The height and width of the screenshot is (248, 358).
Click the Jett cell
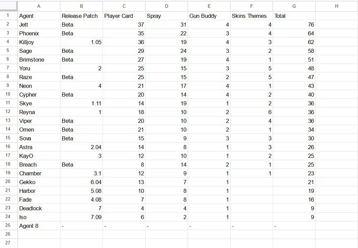pos(39,25)
